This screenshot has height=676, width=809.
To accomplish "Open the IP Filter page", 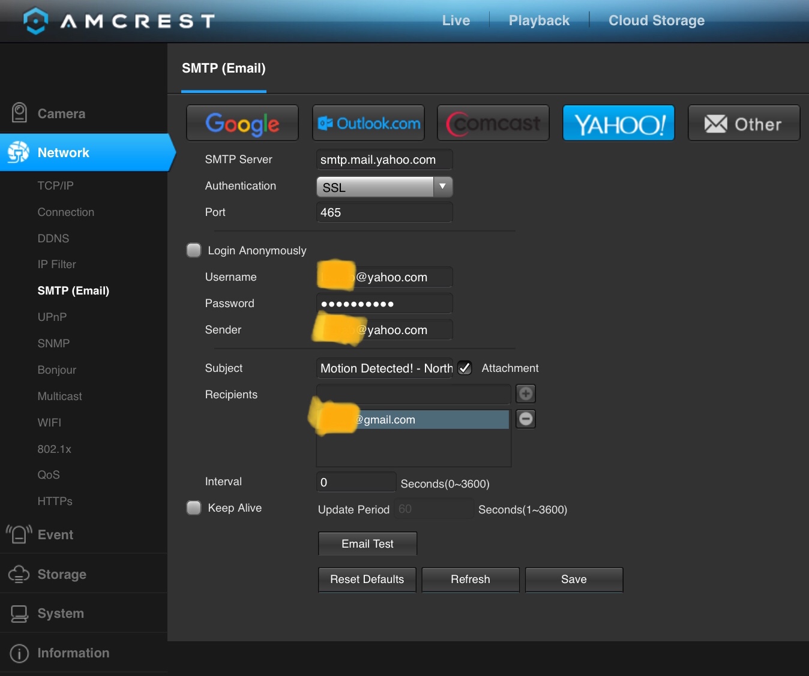I will (57, 264).
